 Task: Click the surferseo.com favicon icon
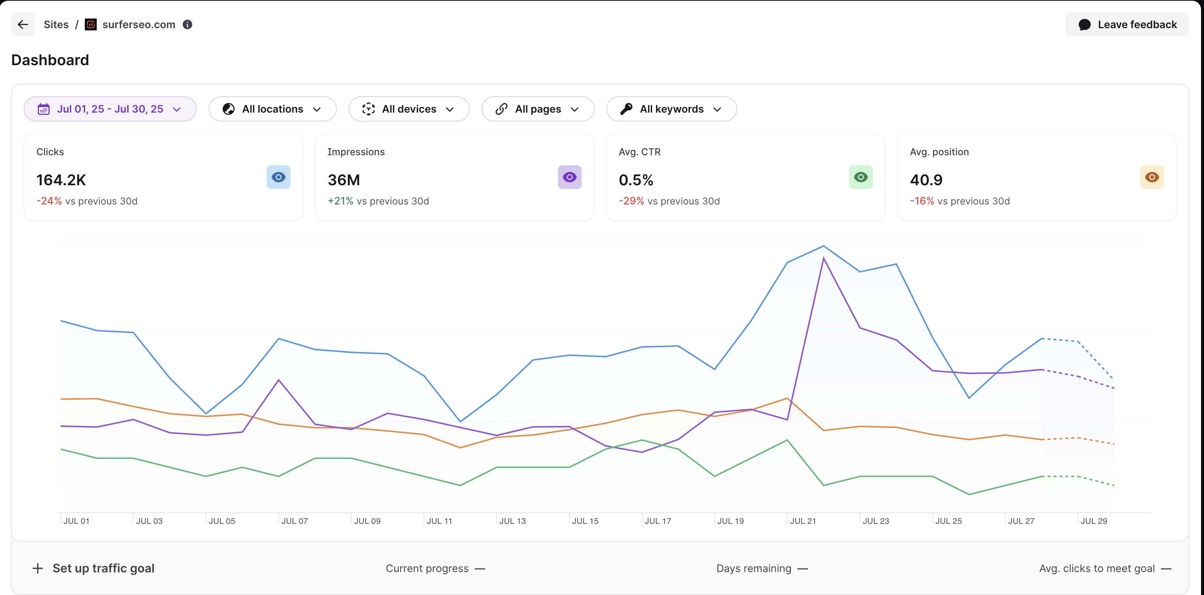tap(91, 25)
